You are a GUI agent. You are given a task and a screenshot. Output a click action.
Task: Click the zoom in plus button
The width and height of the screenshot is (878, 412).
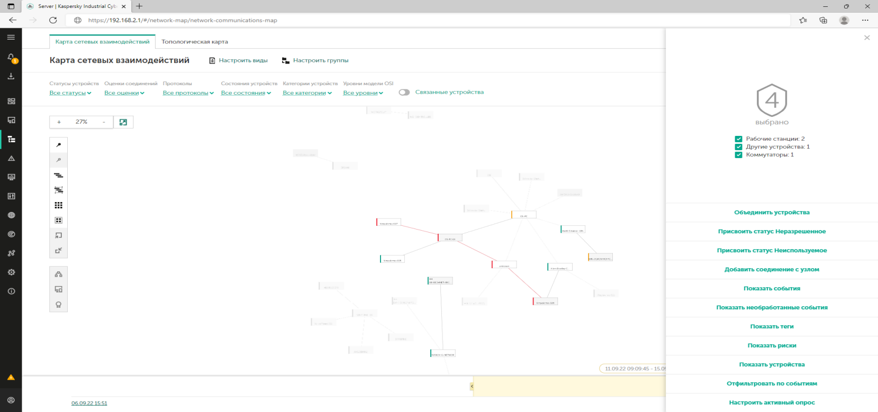(x=59, y=122)
